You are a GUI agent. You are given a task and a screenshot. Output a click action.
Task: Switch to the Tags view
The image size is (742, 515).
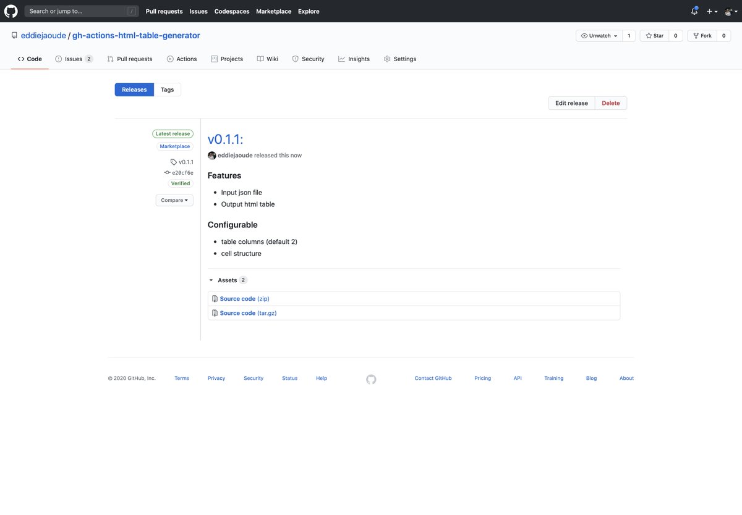(167, 90)
